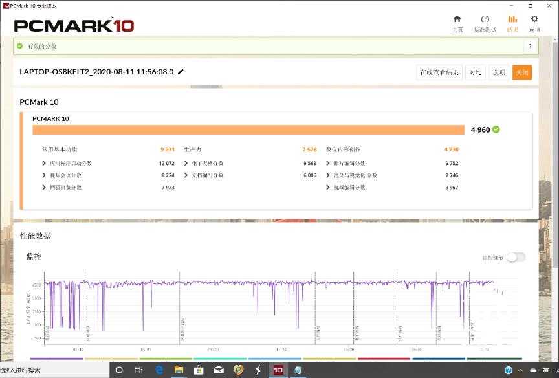Click the overall score 4 960
This screenshot has width=559, height=378.
pos(480,130)
